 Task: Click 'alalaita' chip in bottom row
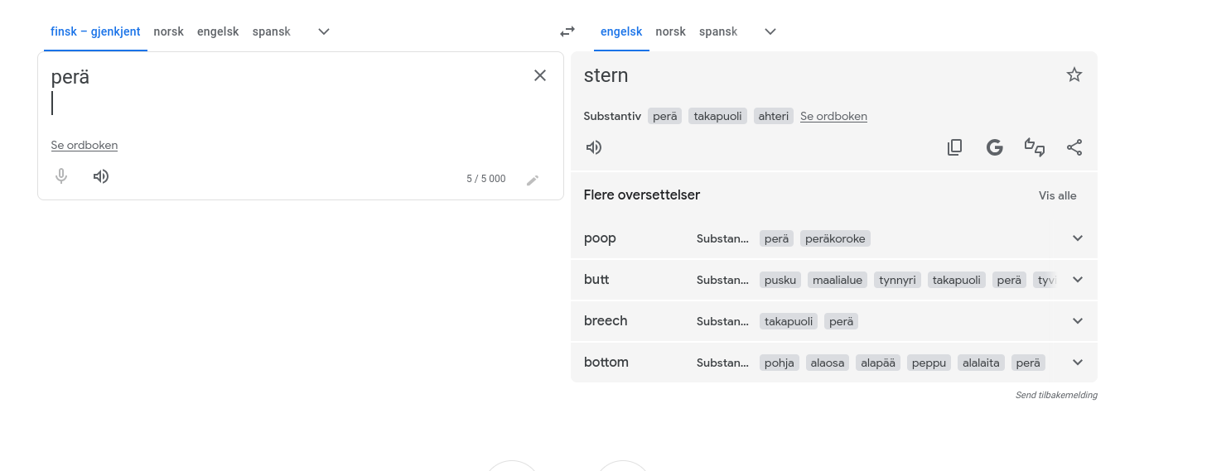[x=981, y=363]
